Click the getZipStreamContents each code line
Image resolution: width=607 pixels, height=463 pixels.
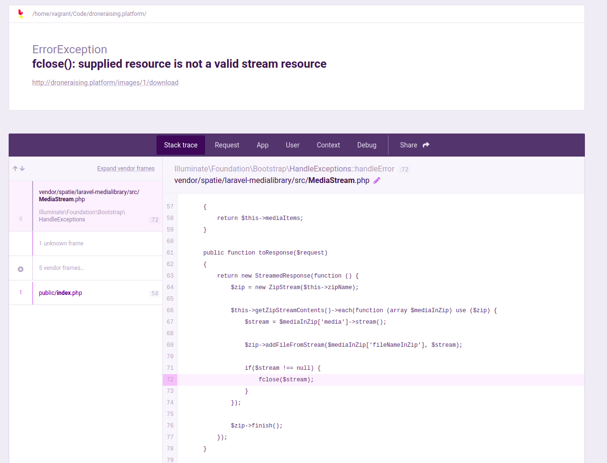(x=364, y=310)
